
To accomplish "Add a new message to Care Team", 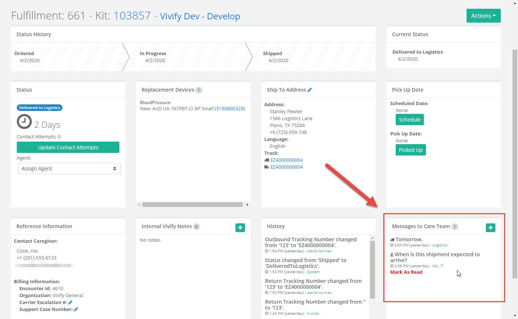I will point(490,228).
